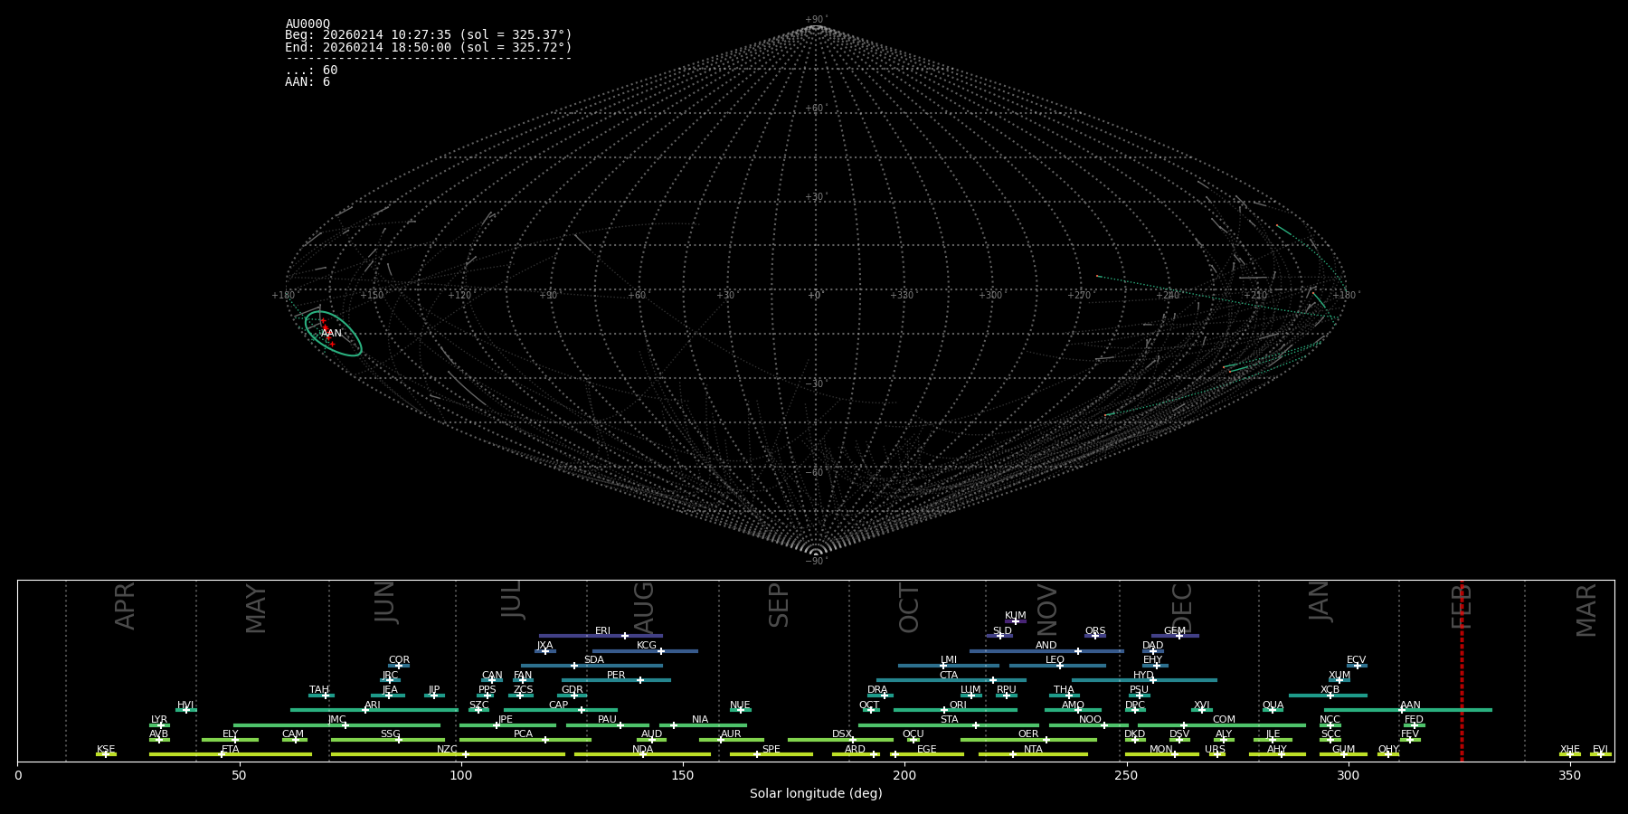Click the AAN radiant label on sky map

[x=332, y=334]
